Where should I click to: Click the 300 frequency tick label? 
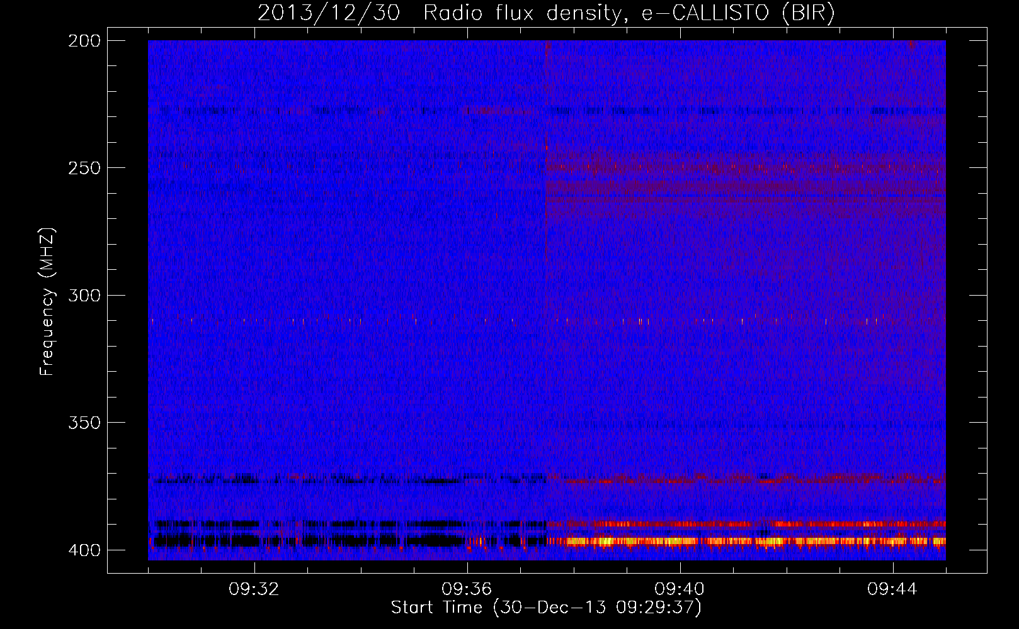click(84, 295)
